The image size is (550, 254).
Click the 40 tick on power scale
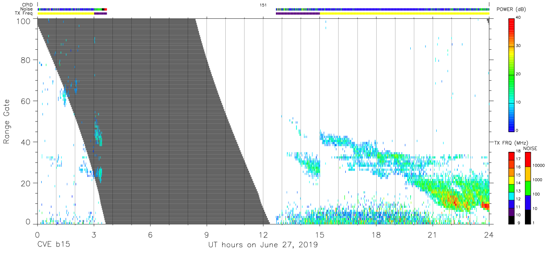click(519, 17)
